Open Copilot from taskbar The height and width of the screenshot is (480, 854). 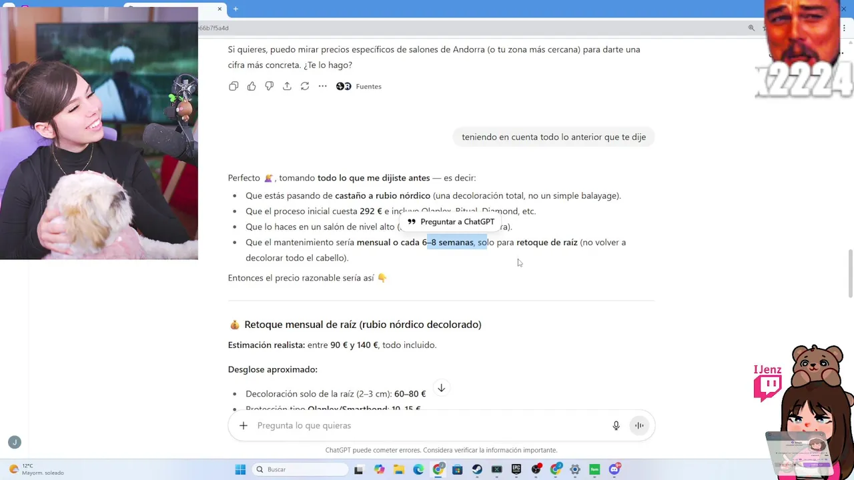pos(379,469)
